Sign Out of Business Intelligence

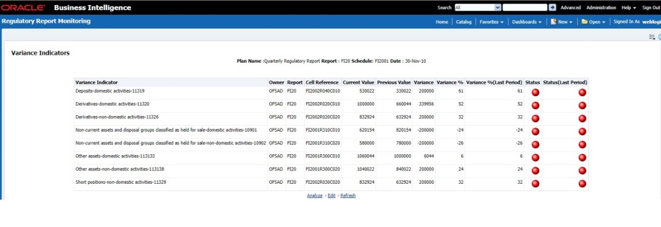click(651, 8)
